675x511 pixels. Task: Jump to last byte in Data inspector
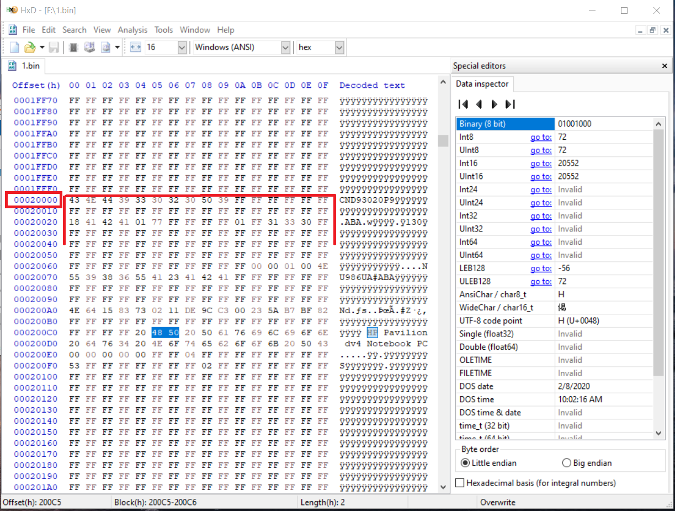click(510, 104)
